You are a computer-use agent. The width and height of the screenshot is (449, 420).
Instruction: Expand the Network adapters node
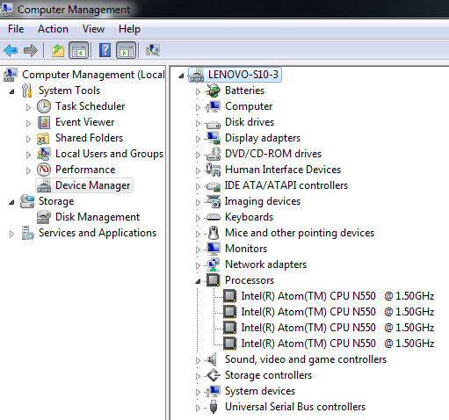pos(198,265)
